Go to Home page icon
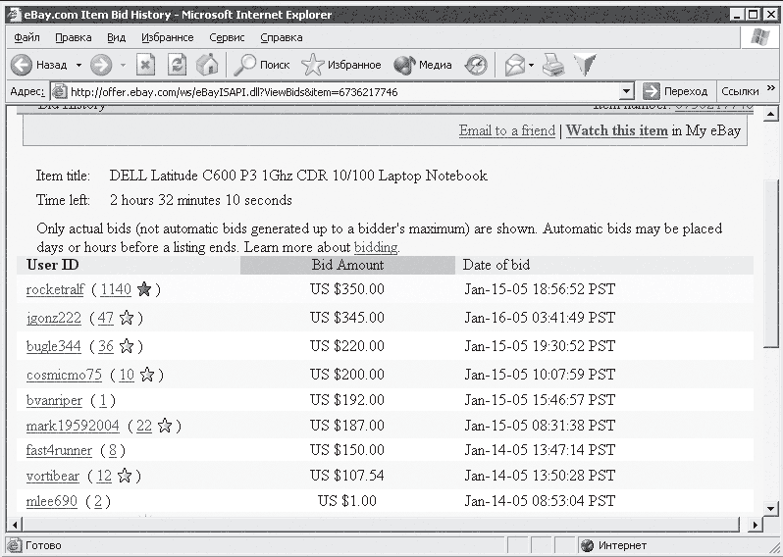 207,65
